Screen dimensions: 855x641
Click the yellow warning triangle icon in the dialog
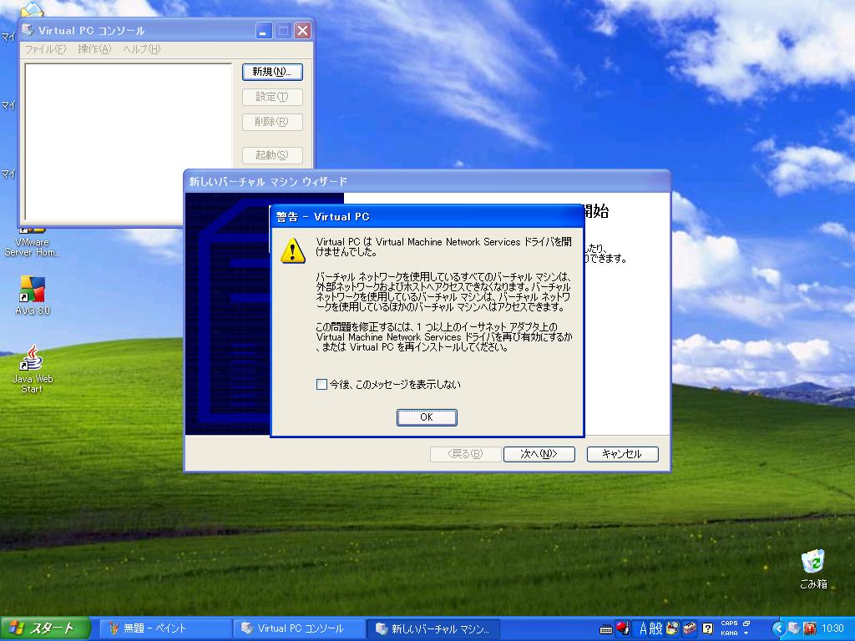293,250
